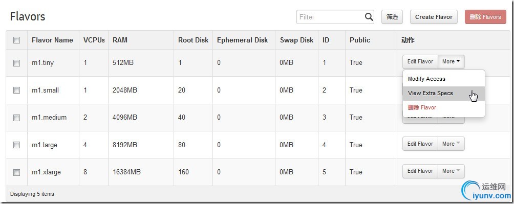Click Edit Flavor for m1.tiny
The image size is (514, 204).
420,61
